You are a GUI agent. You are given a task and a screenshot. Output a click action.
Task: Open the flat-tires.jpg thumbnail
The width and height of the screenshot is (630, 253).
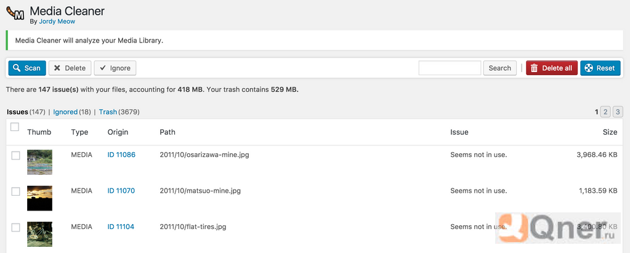(x=40, y=235)
